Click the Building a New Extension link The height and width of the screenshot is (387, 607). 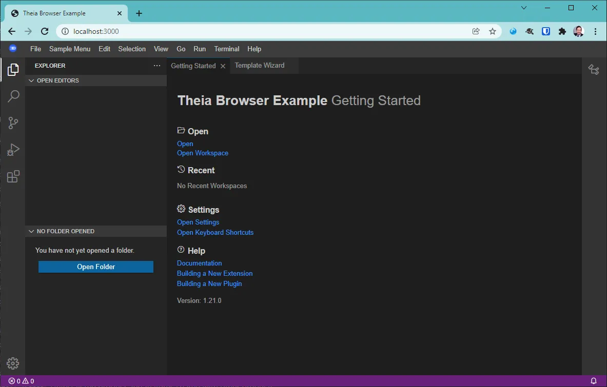tap(214, 273)
